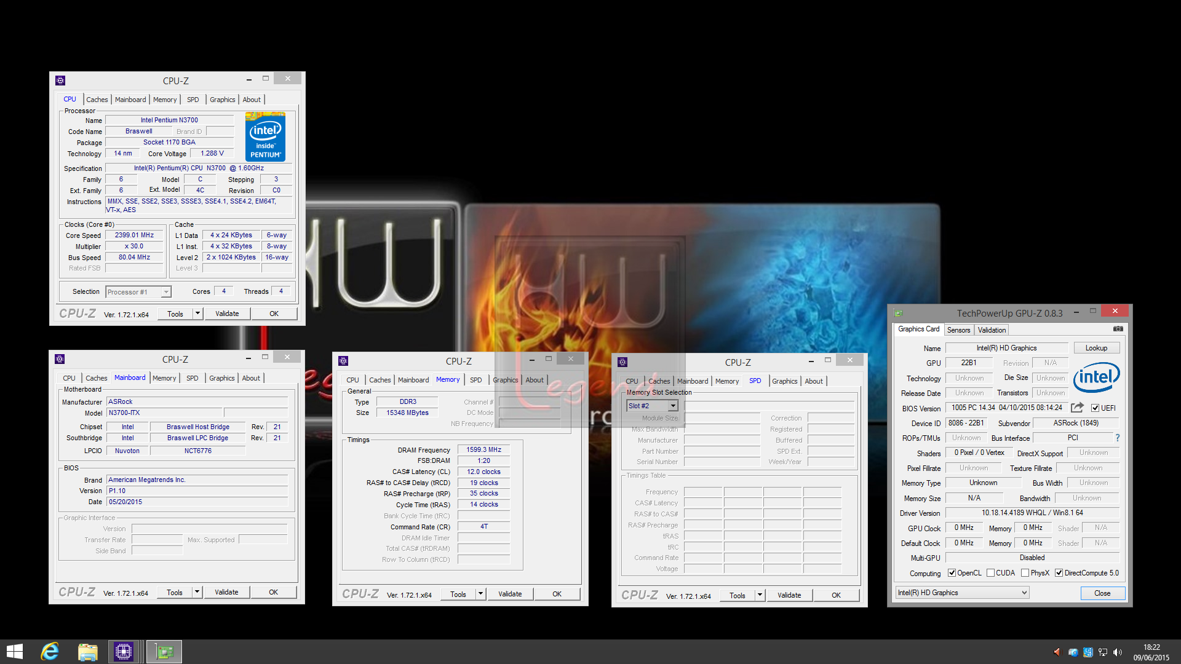Click Validate in CPU tab CPU-Z window
Image resolution: width=1181 pixels, height=664 pixels.
click(x=227, y=314)
